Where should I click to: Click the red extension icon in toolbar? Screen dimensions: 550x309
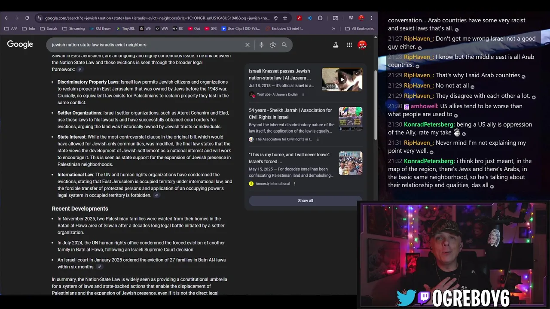(x=299, y=18)
